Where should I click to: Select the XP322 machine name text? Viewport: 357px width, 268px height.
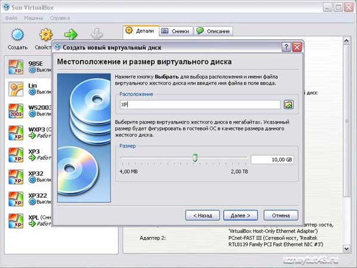tap(38, 196)
